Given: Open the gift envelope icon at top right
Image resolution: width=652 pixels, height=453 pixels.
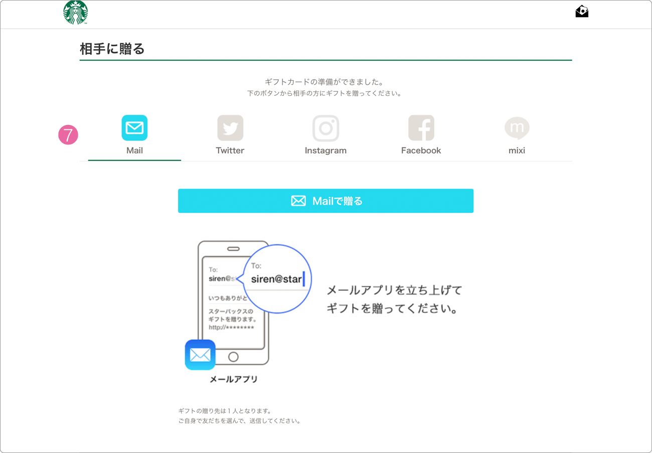Looking at the screenshot, I should click(582, 11).
